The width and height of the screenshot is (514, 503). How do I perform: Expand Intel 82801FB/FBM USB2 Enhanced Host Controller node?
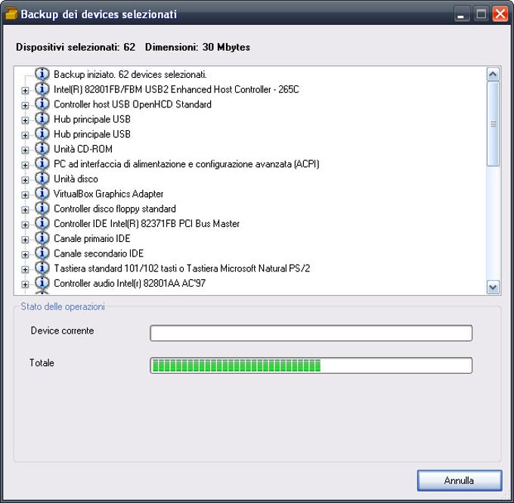tap(25, 90)
